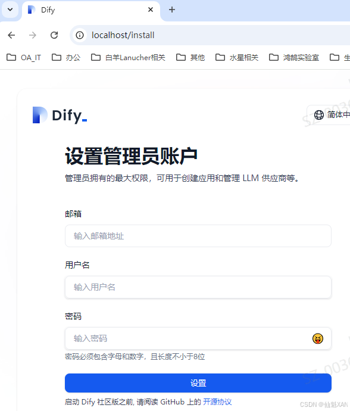This screenshot has height=411, width=350.
Task: Open the 开源协议 link
Action: click(x=217, y=402)
